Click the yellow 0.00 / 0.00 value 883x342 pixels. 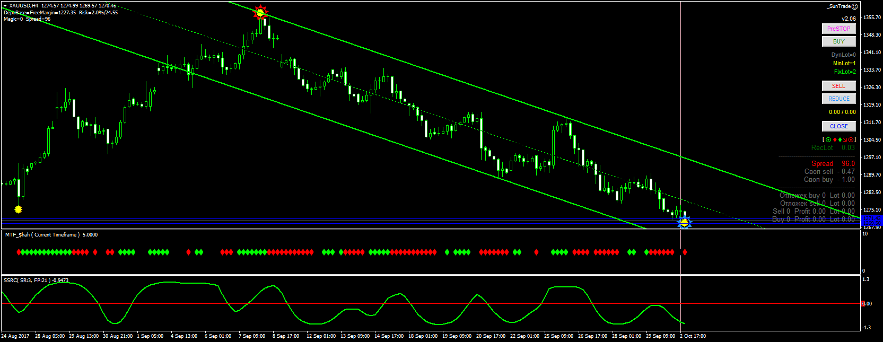[x=842, y=112]
